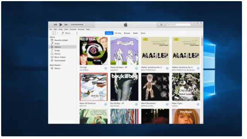Open the Song menu
This screenshot has width=247, height=139.
click(61, 29)
